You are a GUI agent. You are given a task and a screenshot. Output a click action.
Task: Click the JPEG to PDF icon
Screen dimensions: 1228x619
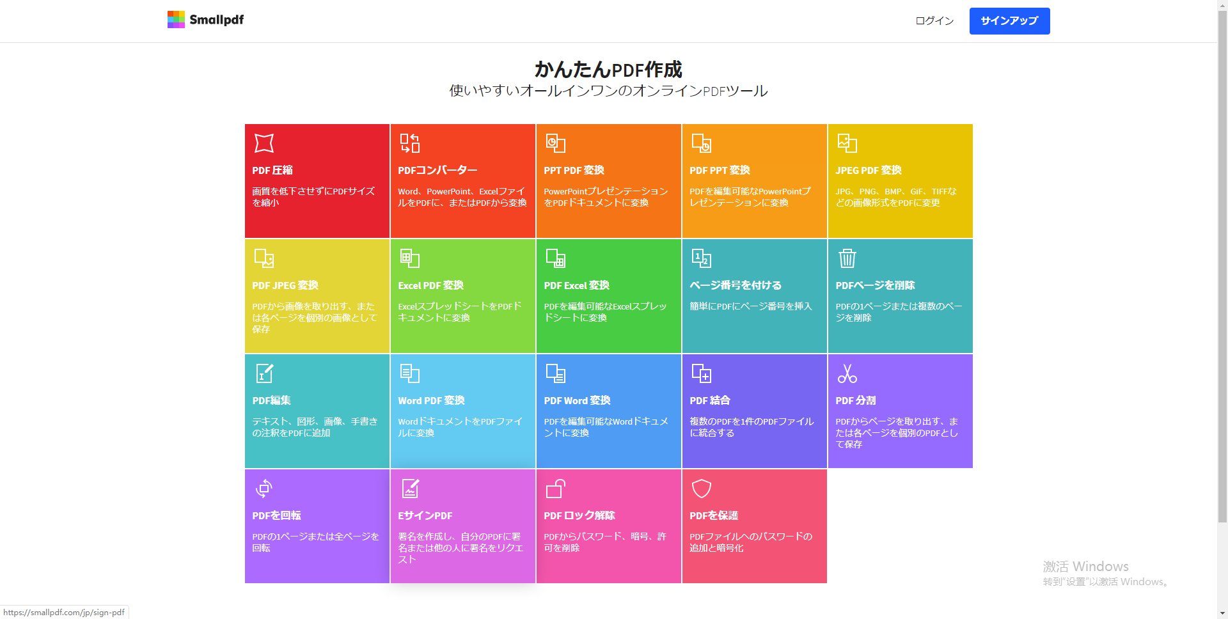coord(847,143)
